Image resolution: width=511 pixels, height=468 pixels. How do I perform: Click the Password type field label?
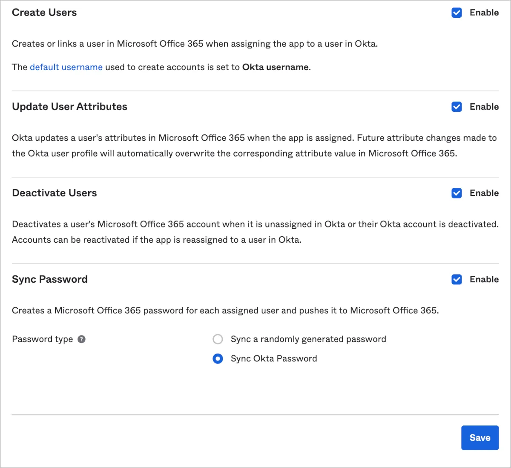click(x=42, y=339)
